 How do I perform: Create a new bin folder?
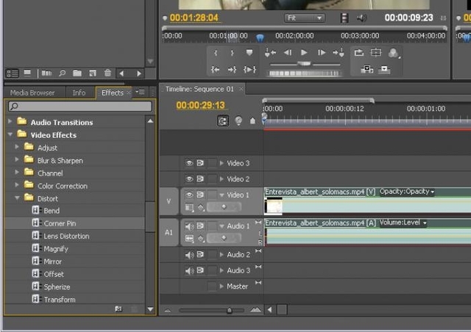(x=77, y=73)
